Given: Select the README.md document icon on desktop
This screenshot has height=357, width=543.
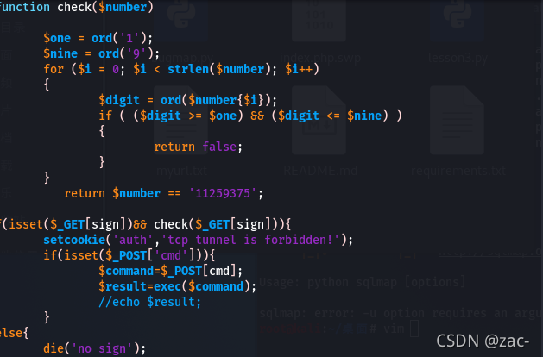Looking at the screenshot, I should [x=319, y=120].
